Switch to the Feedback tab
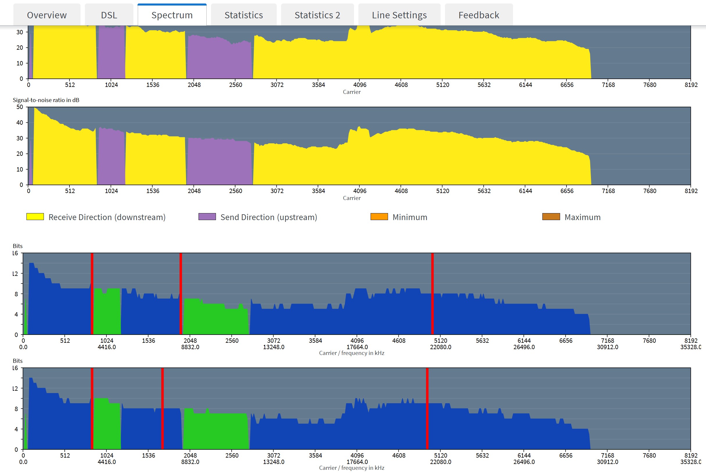706x473 pixels. pos(478,15)
